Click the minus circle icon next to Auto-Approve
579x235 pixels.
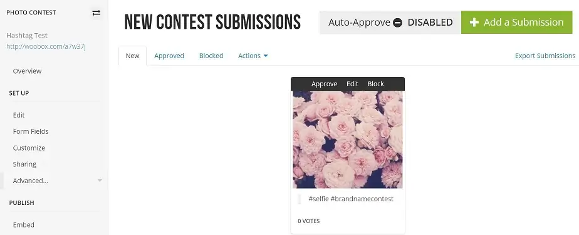tap(398, 23)
